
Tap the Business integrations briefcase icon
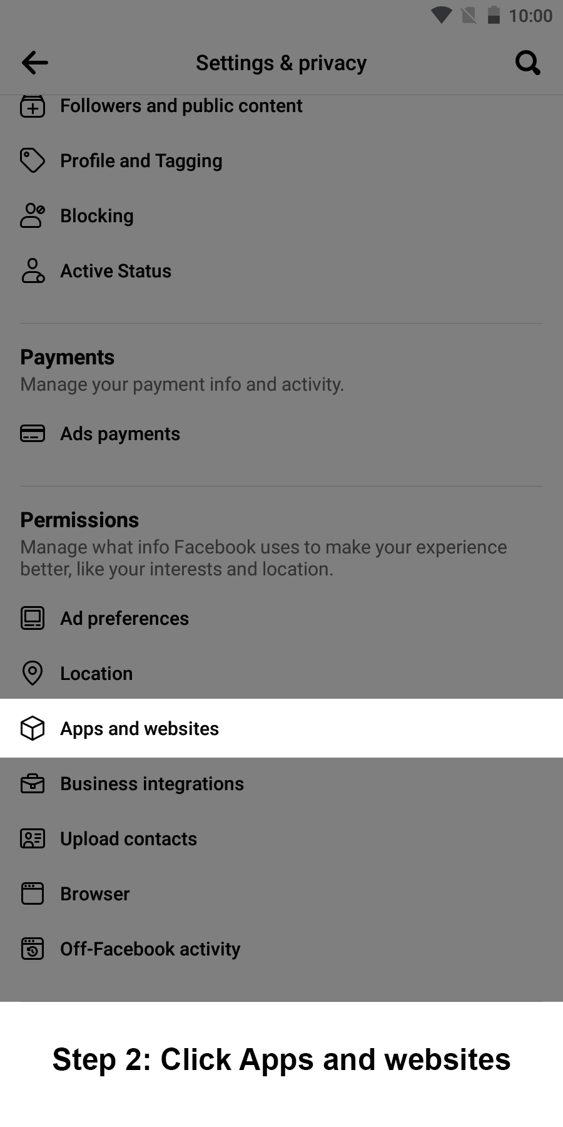point(33,784)
